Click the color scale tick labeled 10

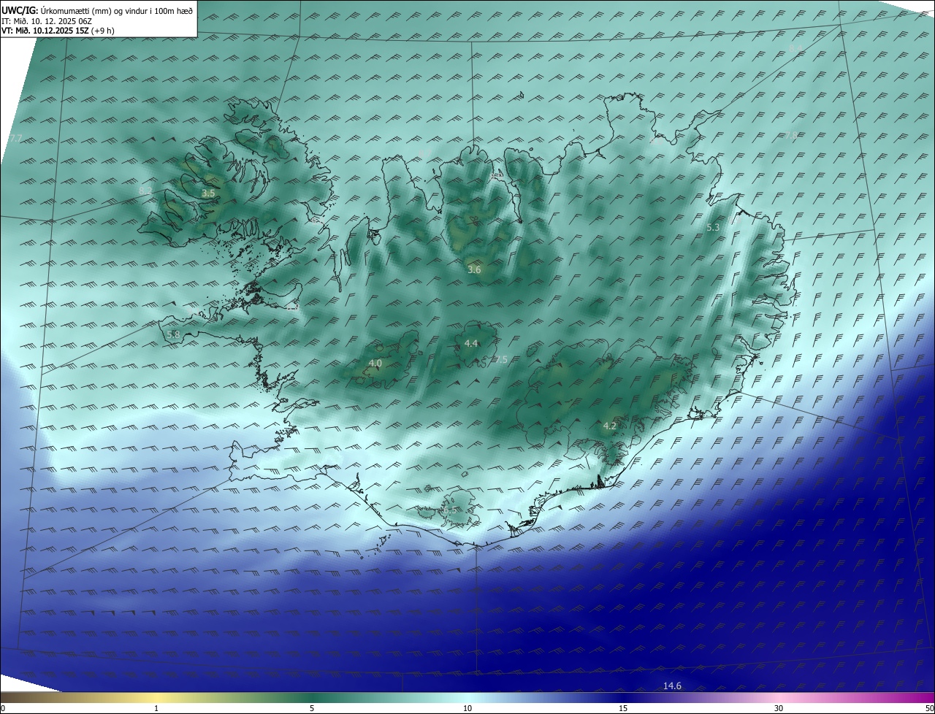point(467,709)
